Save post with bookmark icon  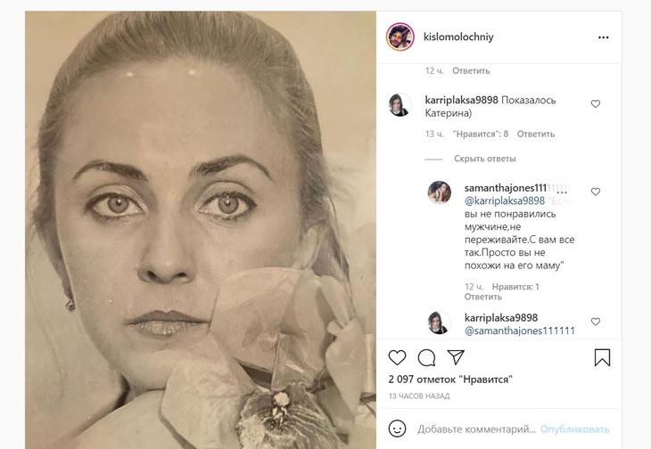tap(602, 357)
